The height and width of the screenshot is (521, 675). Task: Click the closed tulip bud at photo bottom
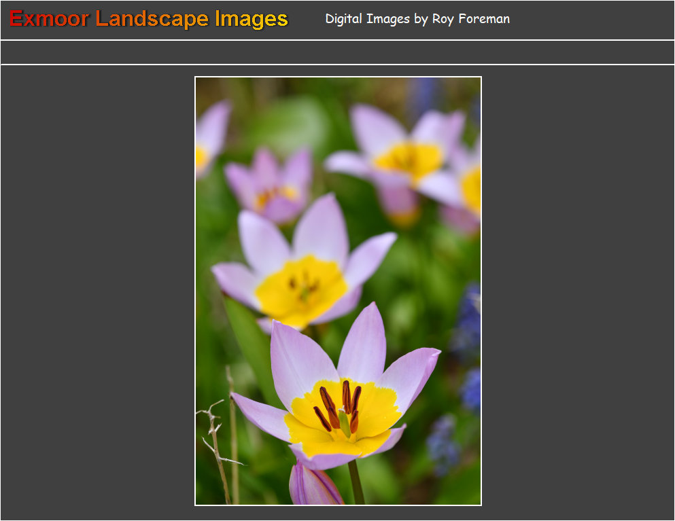[313, 486]
